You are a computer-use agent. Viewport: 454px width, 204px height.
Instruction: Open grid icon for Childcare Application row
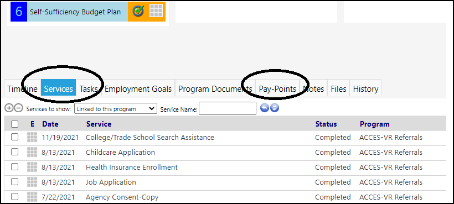coord(32,152)
